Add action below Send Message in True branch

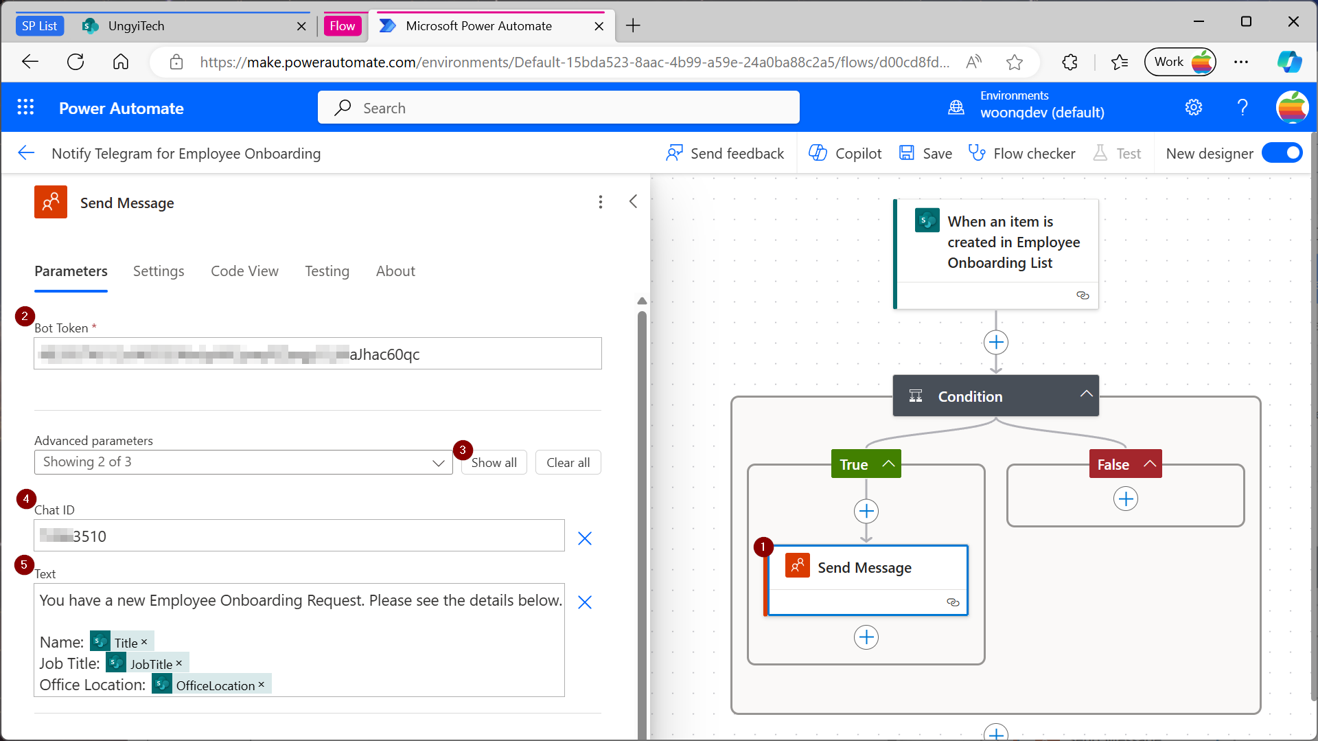pyautogui.click(x=866, y=637)
